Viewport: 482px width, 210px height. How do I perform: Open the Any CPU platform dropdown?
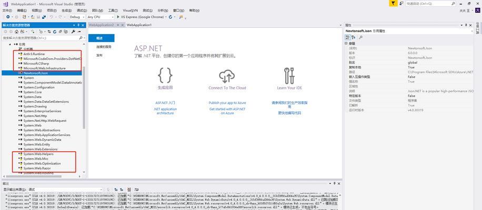100,17
